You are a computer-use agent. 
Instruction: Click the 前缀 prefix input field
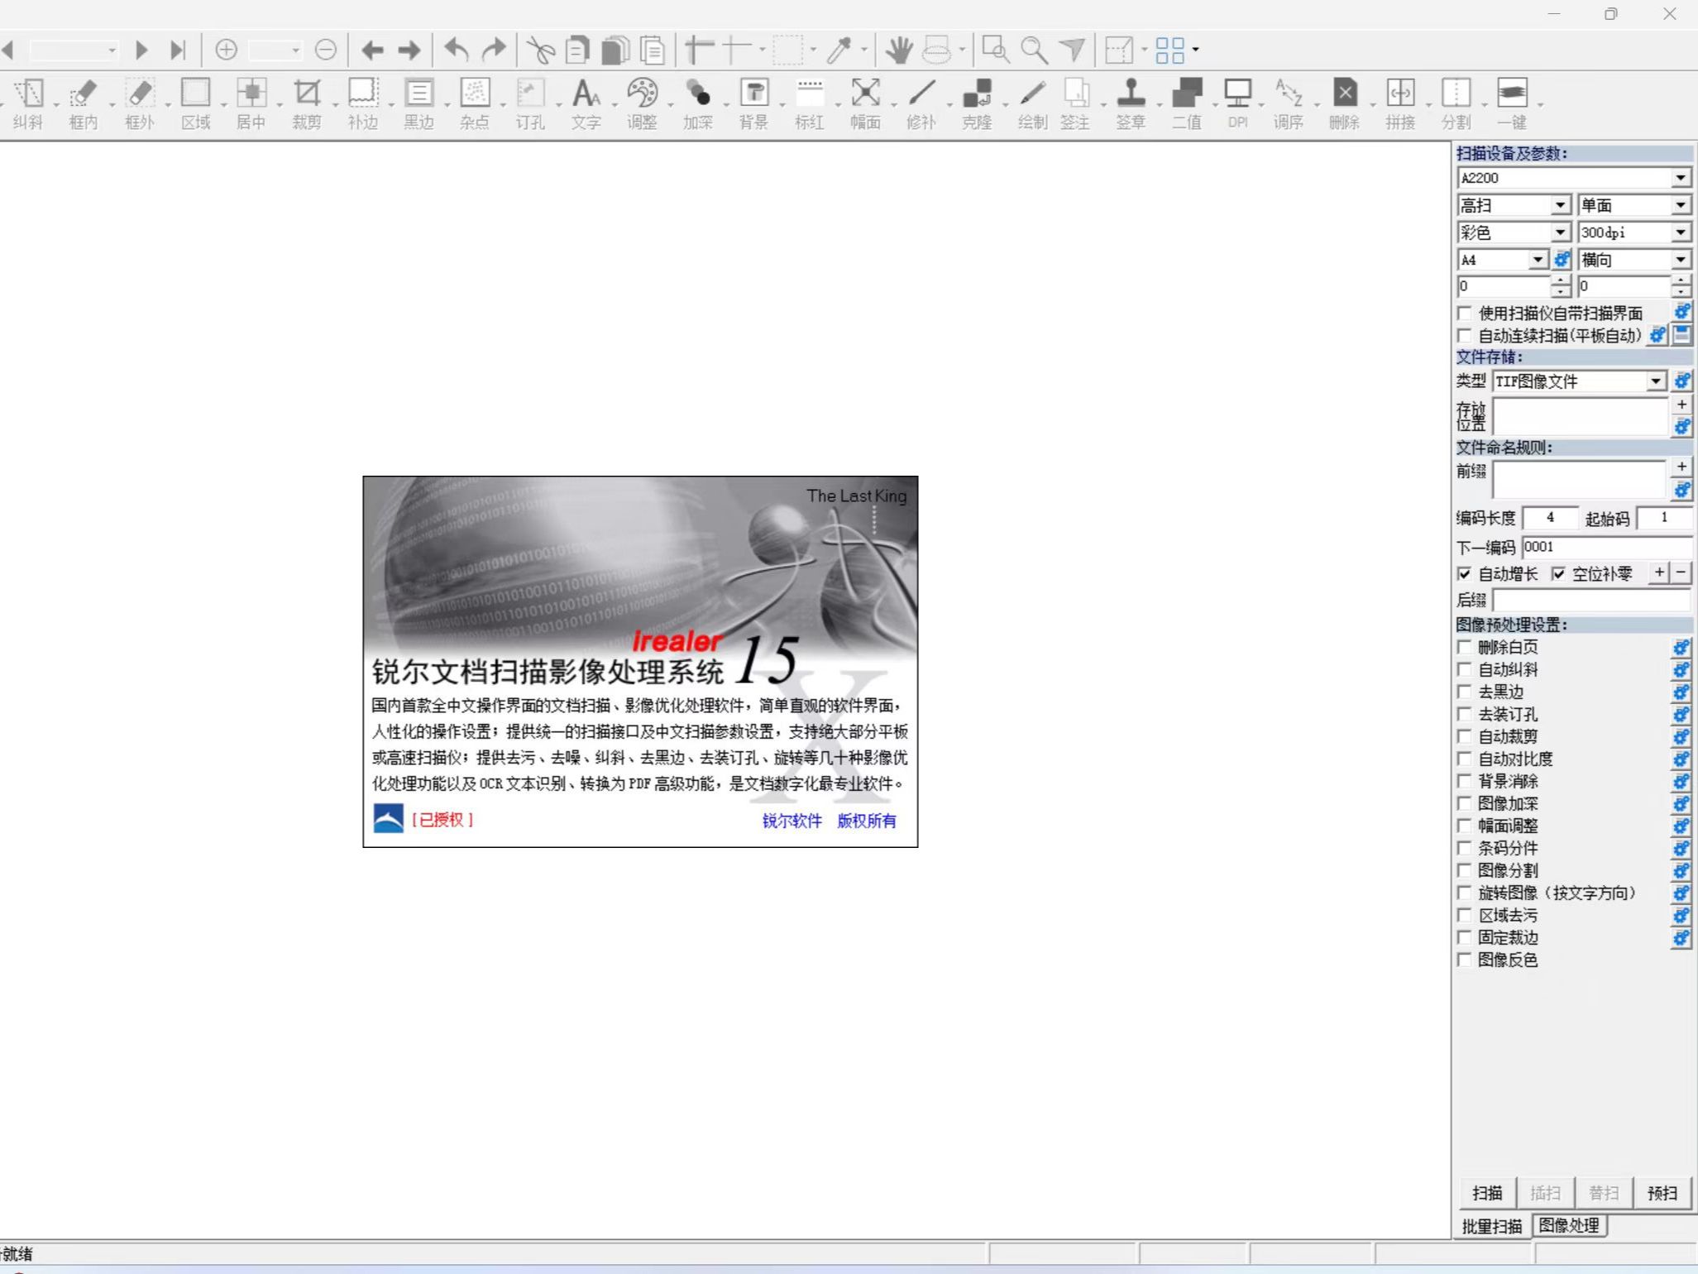(1579, 480)
